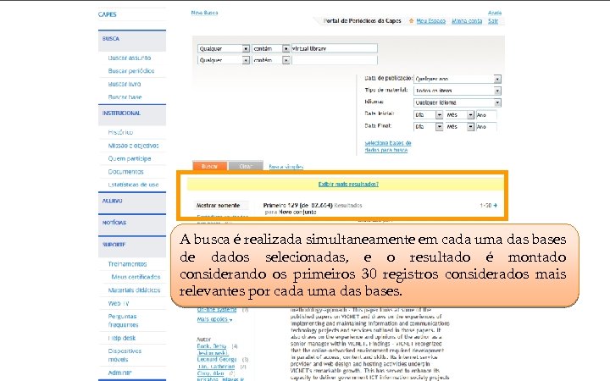The width and height of the screenshot is (610, 381).
Task: Open Meus certificados item
Action: (136, 277)
